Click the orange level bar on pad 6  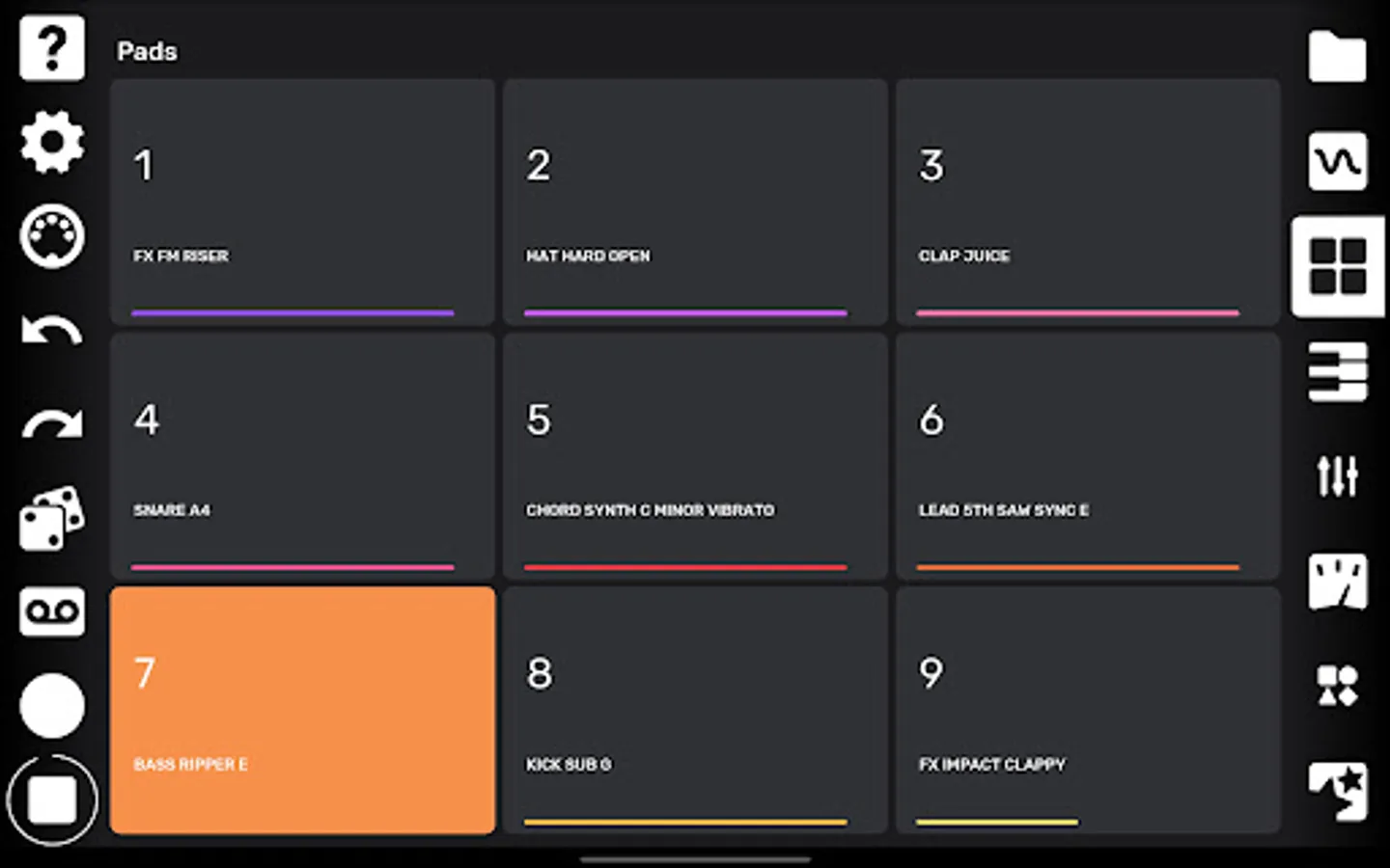tap(1077, 567)
